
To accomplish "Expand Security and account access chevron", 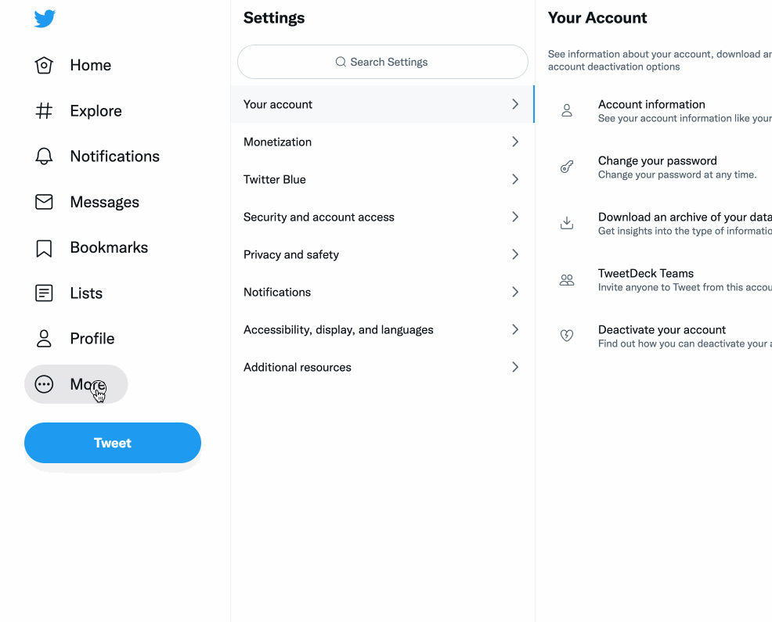I will (x=515, y=217).
